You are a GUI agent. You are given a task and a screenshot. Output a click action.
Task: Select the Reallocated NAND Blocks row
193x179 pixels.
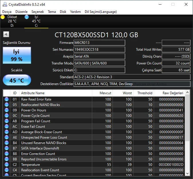tap(56, 105)
